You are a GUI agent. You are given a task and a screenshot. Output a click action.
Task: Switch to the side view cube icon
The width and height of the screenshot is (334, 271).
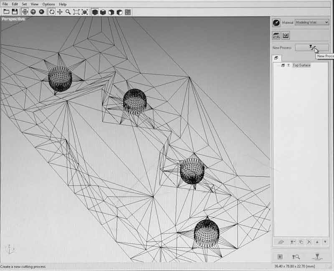pyautogui.click(x=119, y=12)
